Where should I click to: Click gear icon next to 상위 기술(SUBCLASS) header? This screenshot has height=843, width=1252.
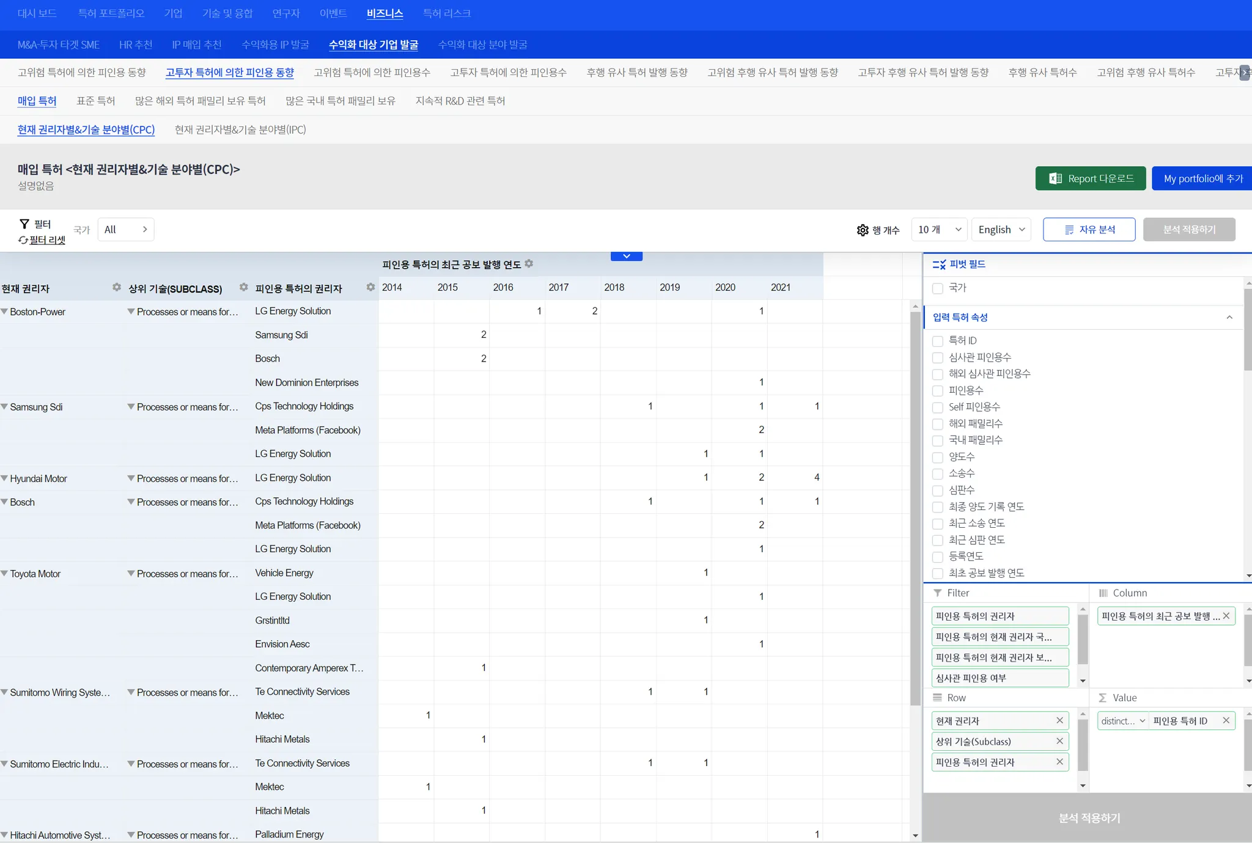[x=243, y=287]
